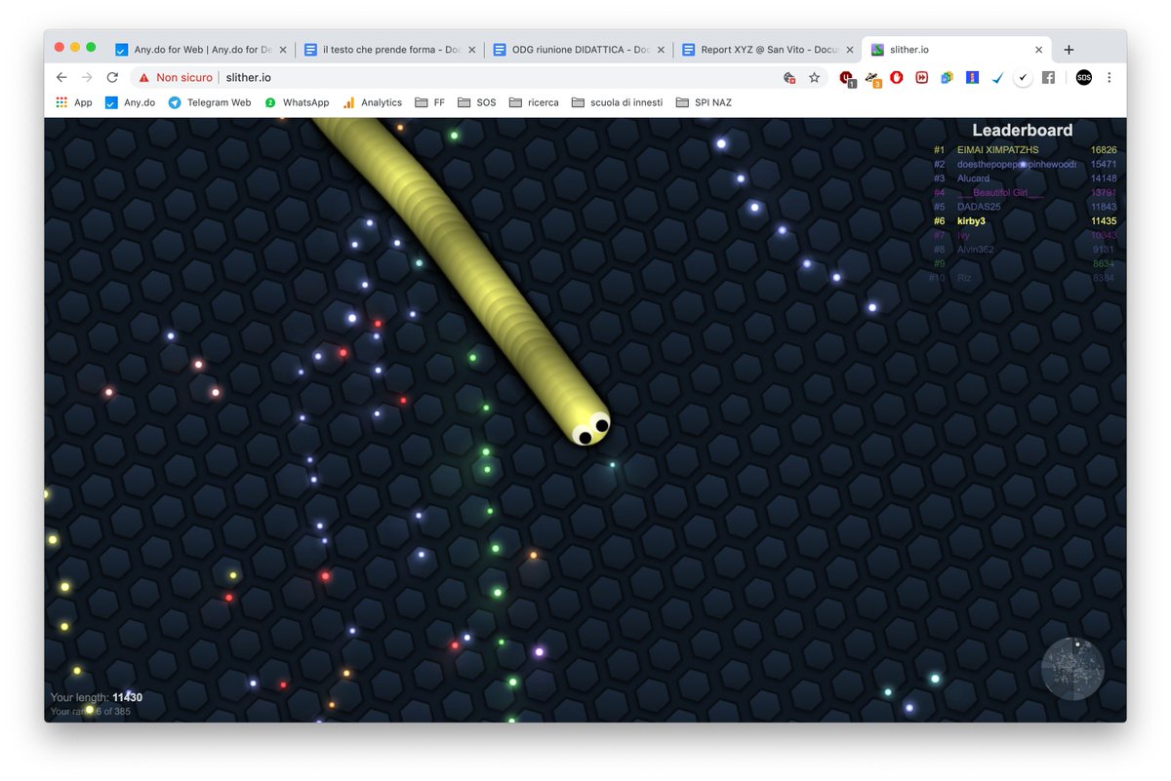Click leaderboard score 16826
The image size is (1171, 781).
1104,150
